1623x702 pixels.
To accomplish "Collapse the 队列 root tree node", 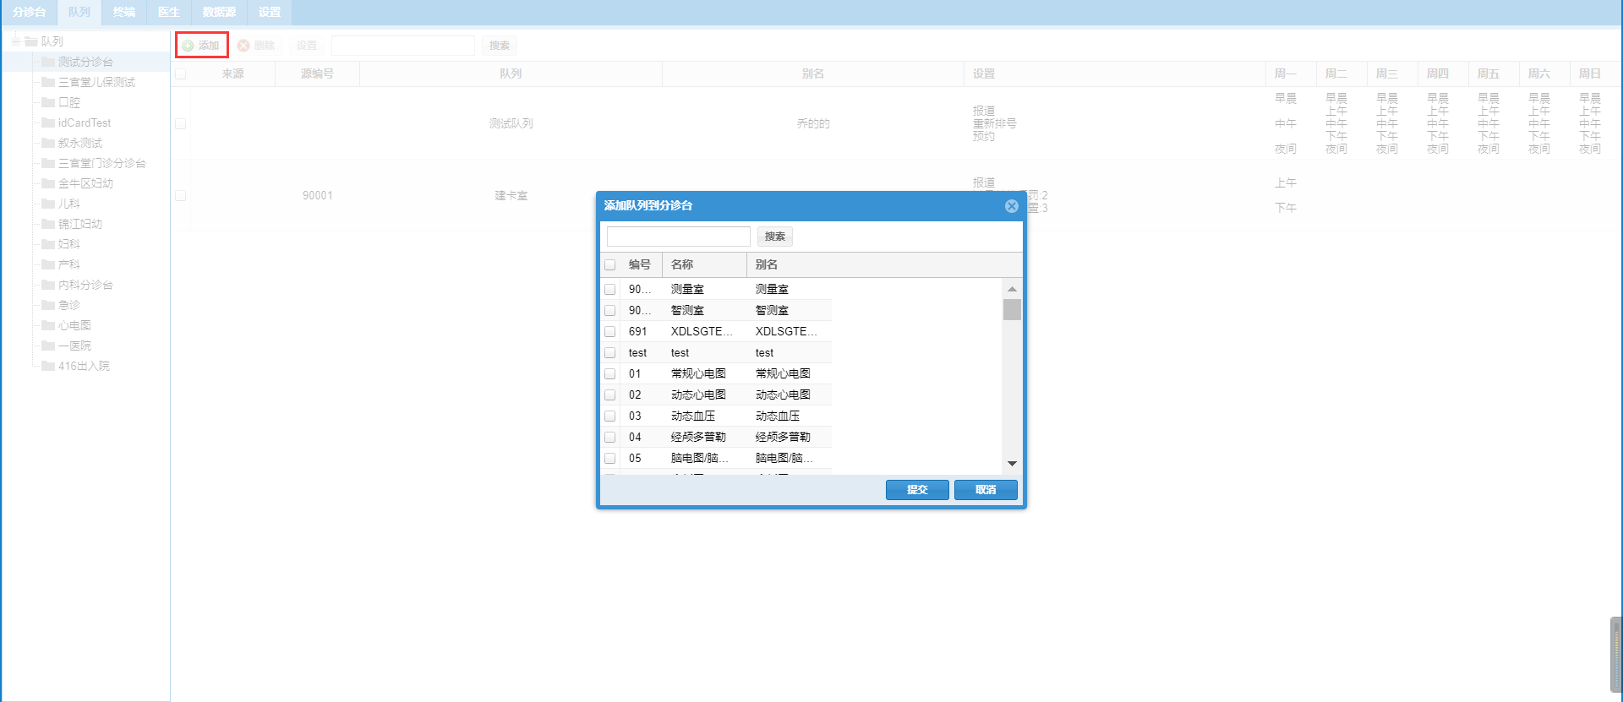I will click(x=15, y=41).
